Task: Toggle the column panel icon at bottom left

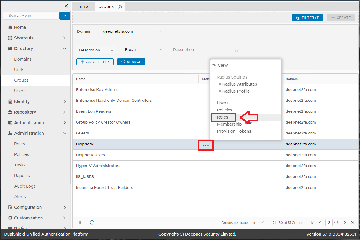Action: tap(79, 222)
